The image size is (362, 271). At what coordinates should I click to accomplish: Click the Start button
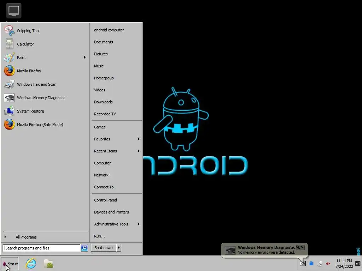pyautogui.click(x=10, y=264)
